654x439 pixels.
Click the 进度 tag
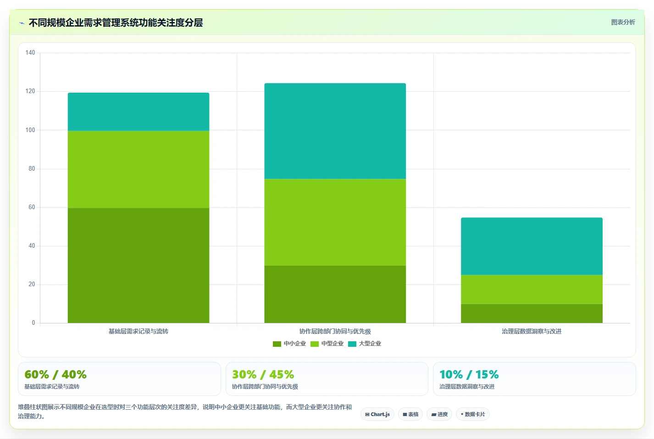point(439,414)
